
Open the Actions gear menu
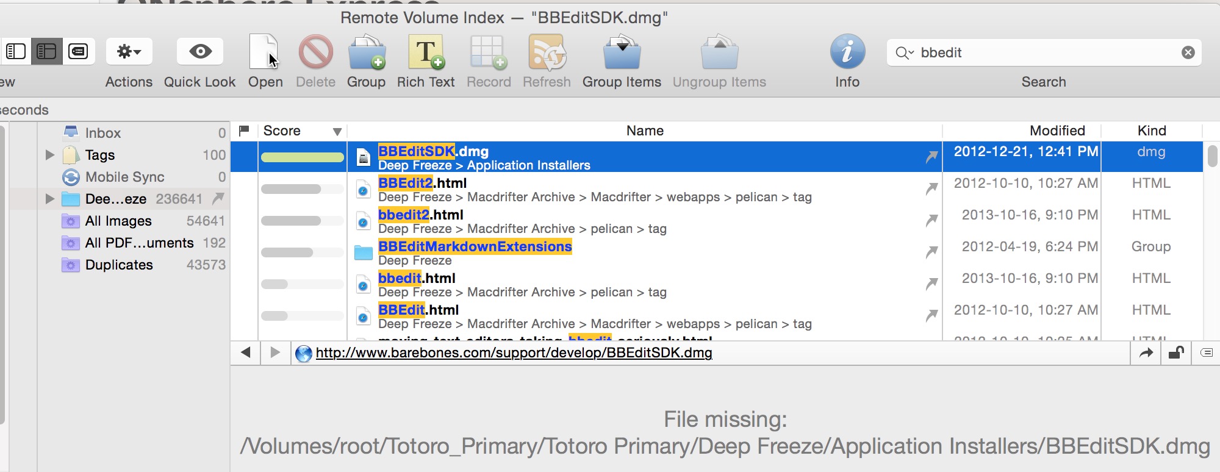click(129, 52)
